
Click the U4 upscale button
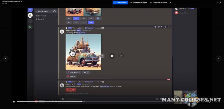click(x=91, y=18)
